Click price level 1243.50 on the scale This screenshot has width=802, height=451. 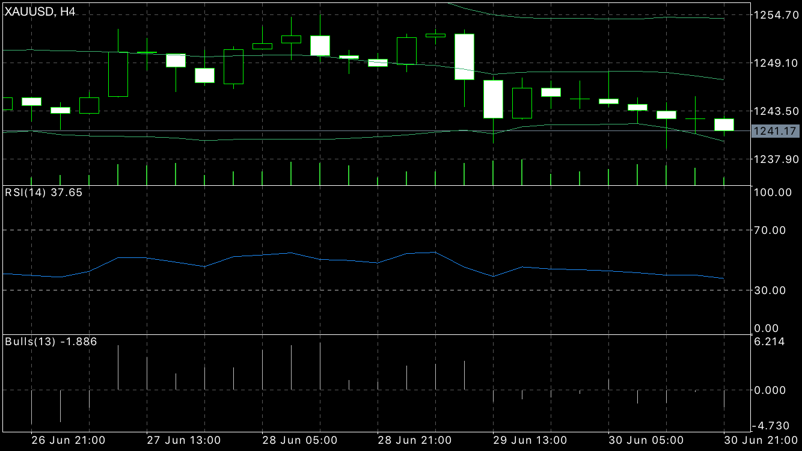pos(776,111)
